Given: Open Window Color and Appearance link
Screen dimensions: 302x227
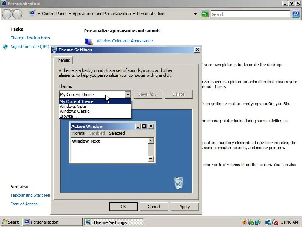Looking at the screenshot, I should (x=125, y=41).
